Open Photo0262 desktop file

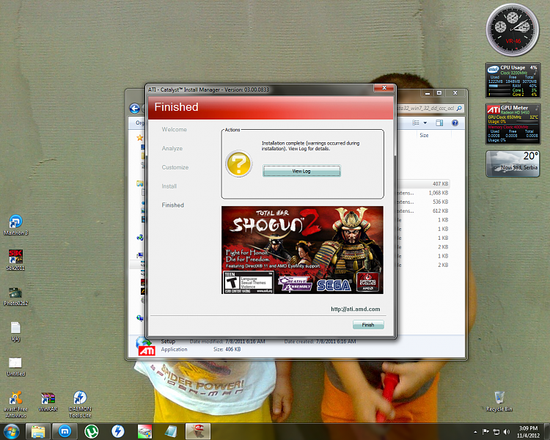(x=15, y=296)
